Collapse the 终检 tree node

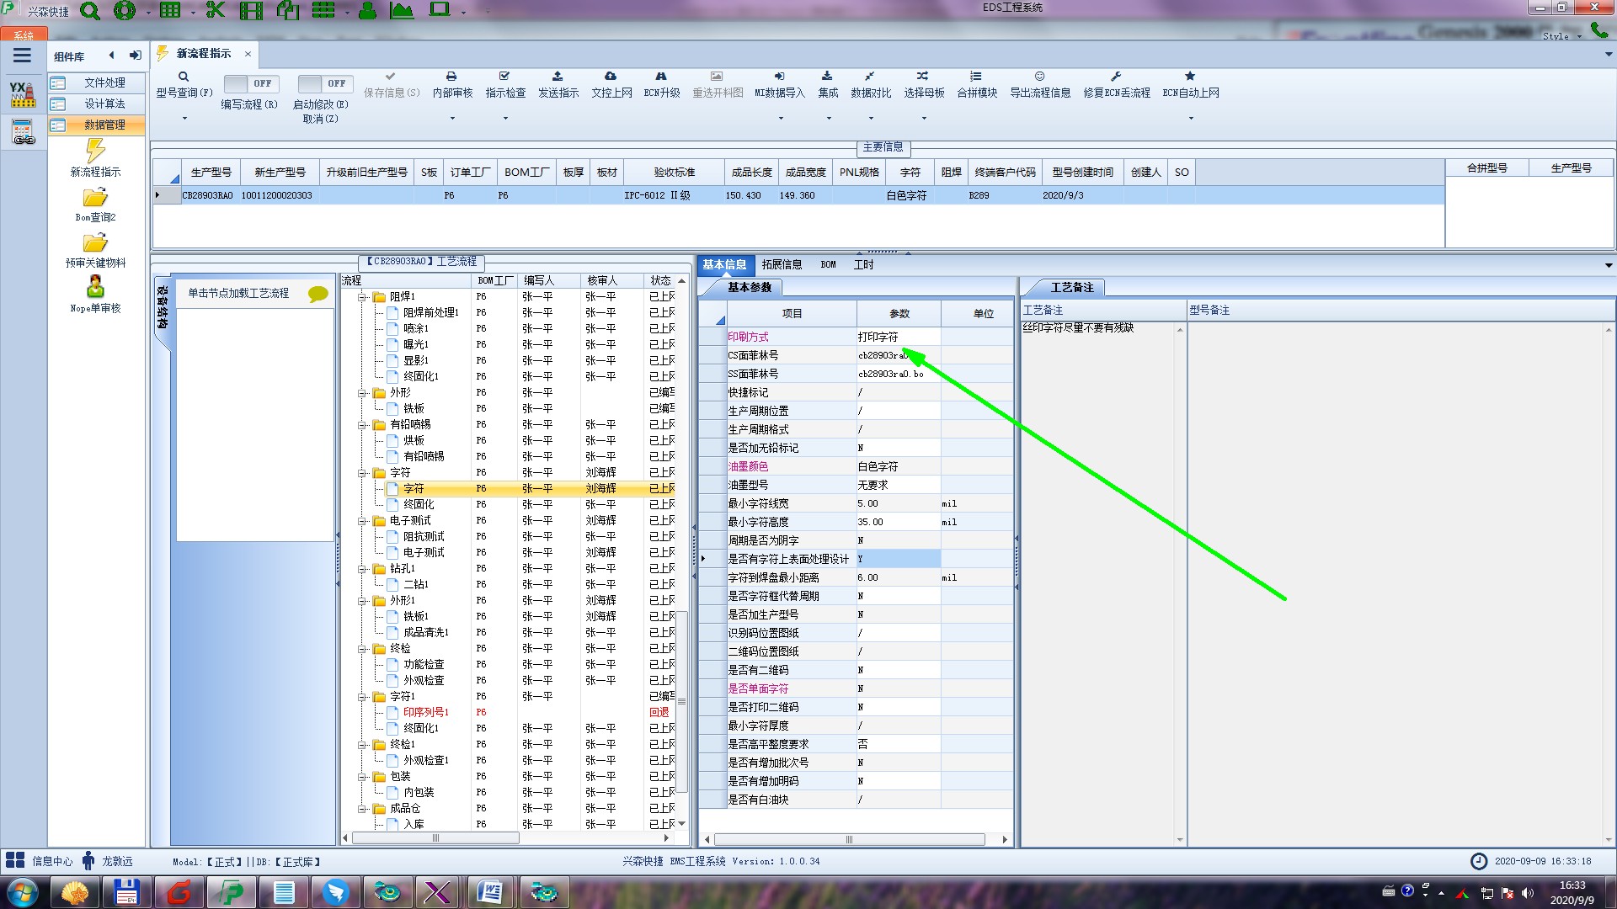362,649
